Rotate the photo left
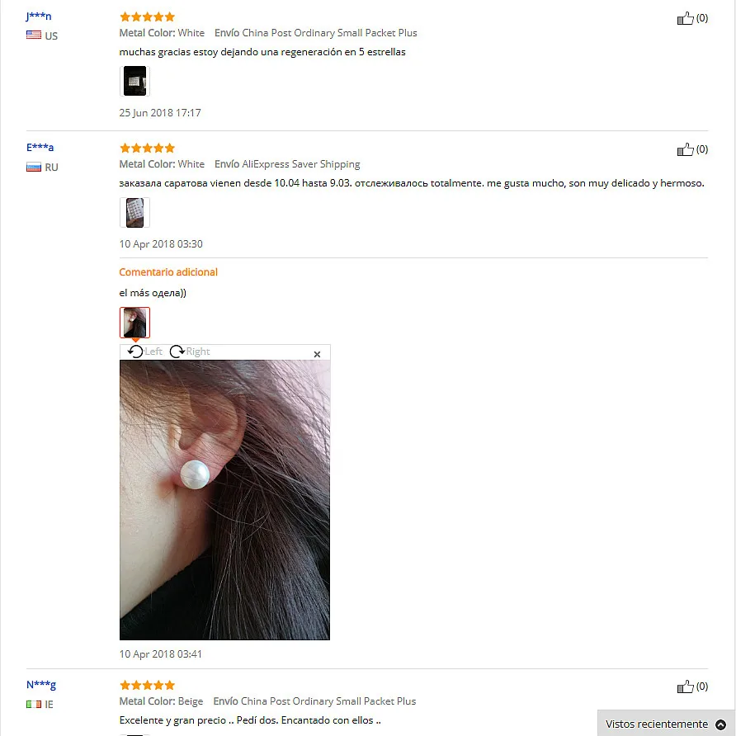736x736 pixels. 144,351
